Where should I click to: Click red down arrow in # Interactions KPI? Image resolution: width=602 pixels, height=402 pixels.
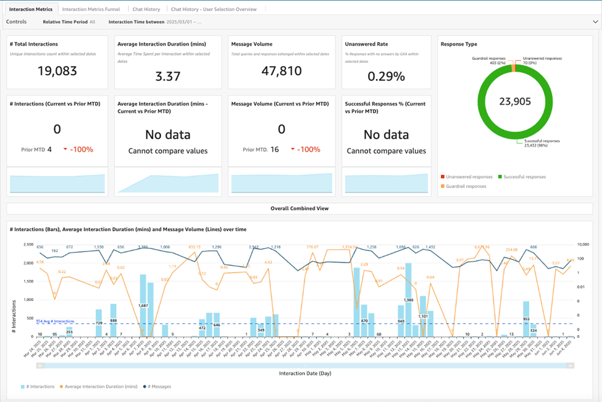point(65,149)
